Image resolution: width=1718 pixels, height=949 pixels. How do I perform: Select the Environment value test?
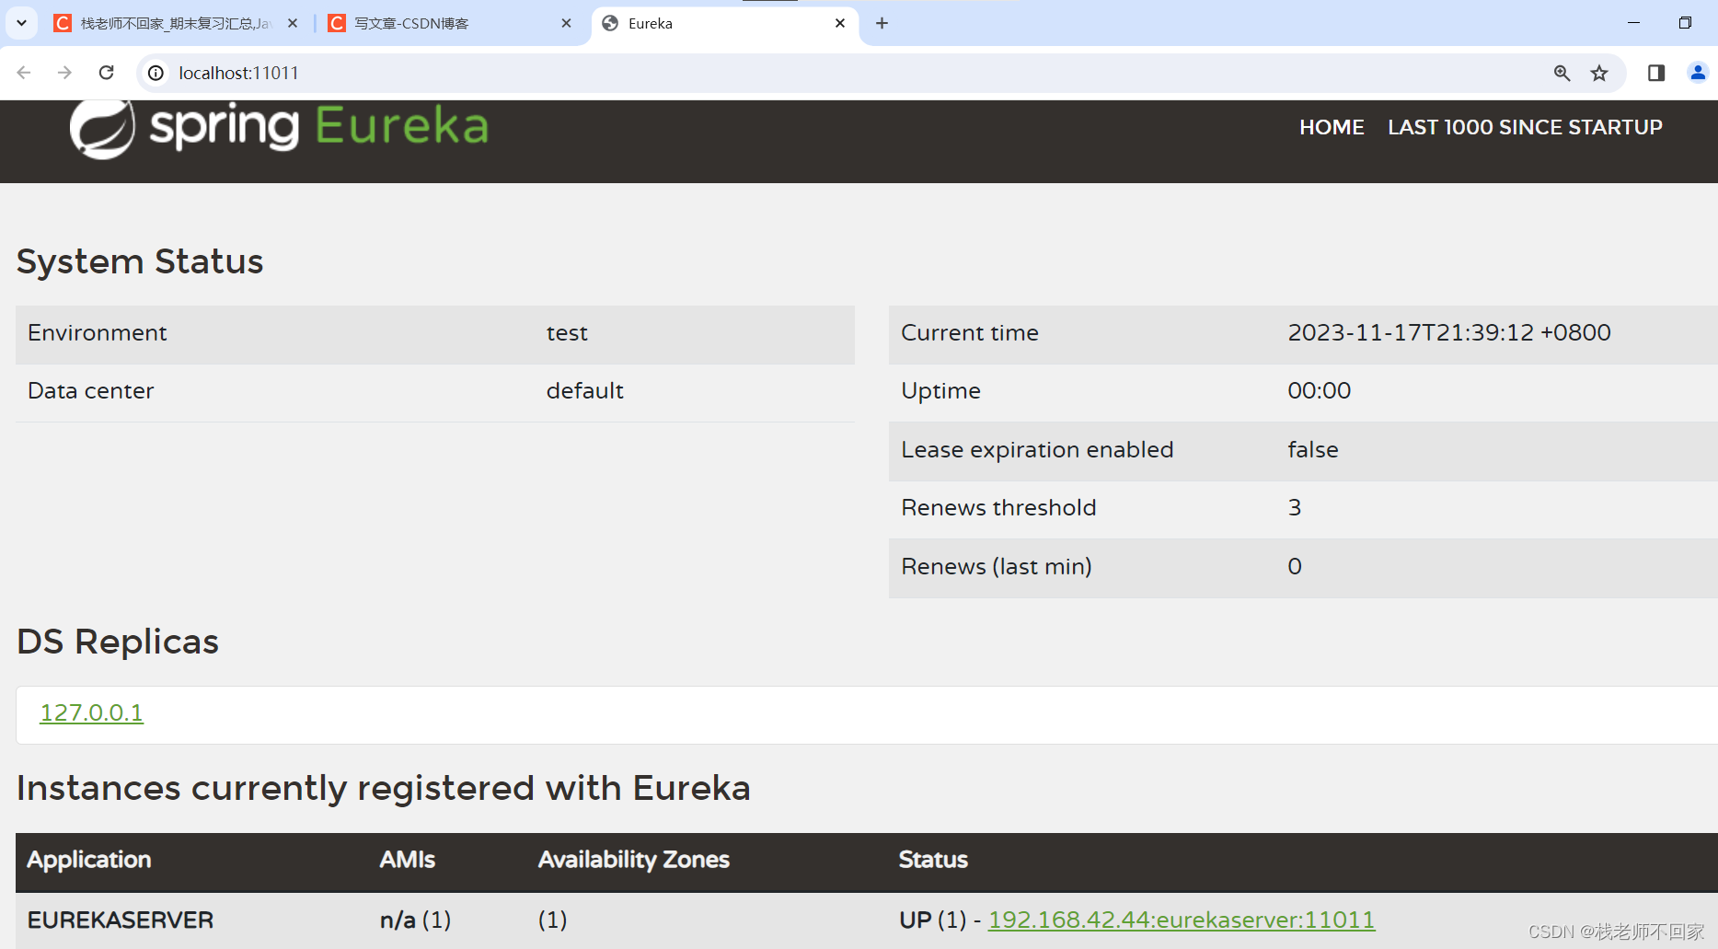click(567, 332)
